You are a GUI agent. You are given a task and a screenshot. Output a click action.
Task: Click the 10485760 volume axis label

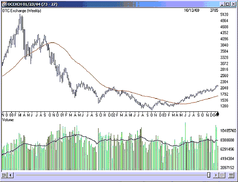pyautogui.click(x=228, y=131)
